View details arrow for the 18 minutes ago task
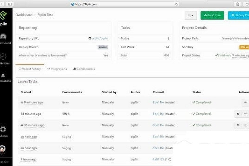 245,114
